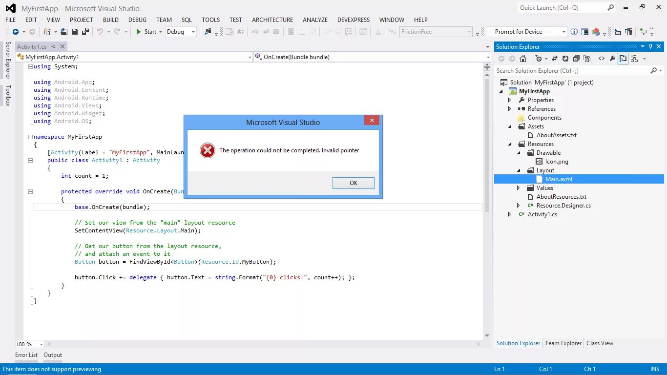Click the Start debugging button
The height and width of the screenshot is (375, 667).
point(146,32)
